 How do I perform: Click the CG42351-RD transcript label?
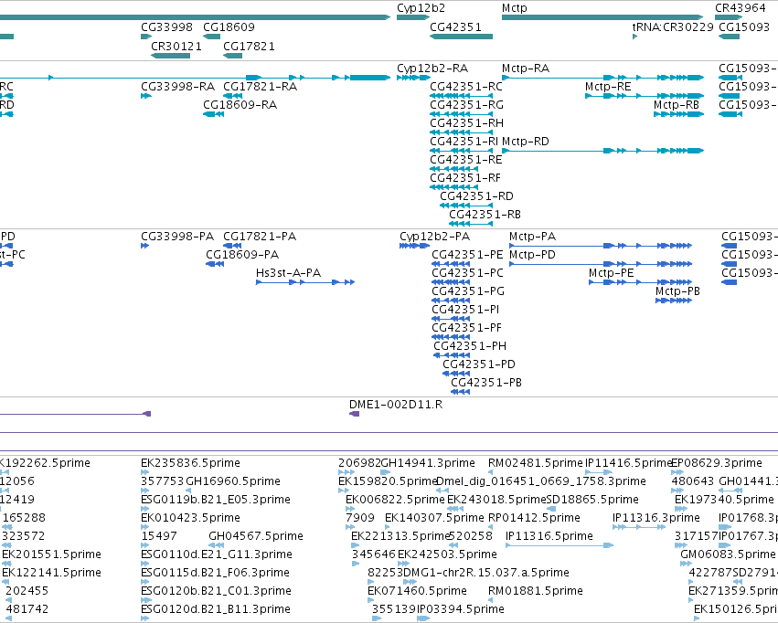pos(476,196)
